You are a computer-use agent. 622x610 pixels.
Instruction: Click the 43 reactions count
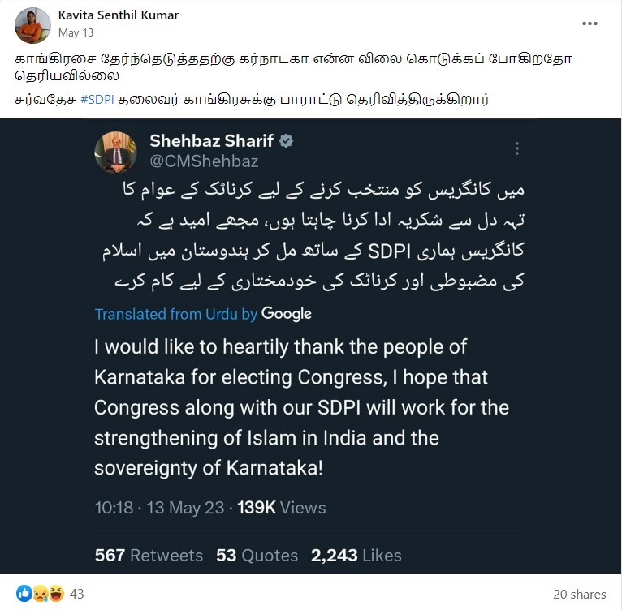(77, 595)
